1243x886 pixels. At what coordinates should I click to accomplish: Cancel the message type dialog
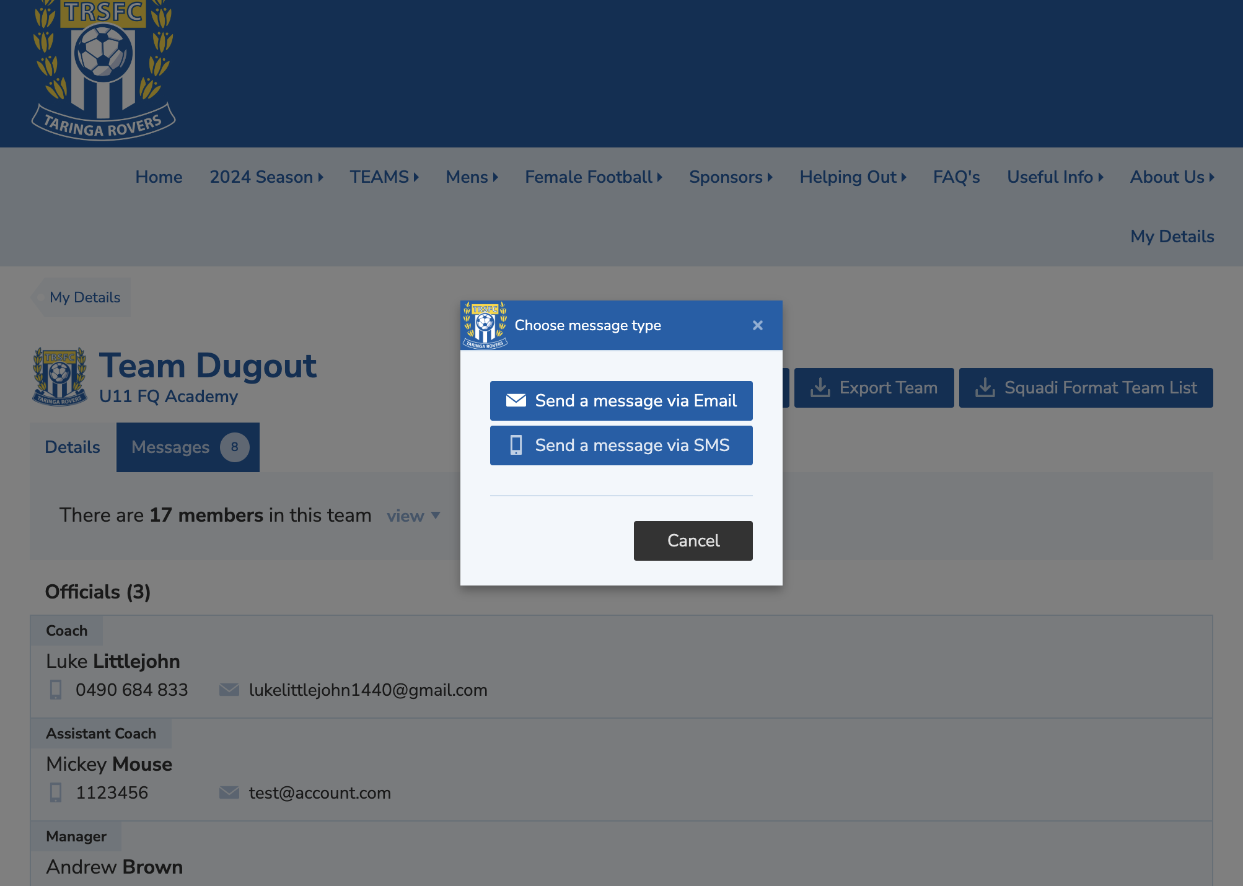[x=693, y=541]
